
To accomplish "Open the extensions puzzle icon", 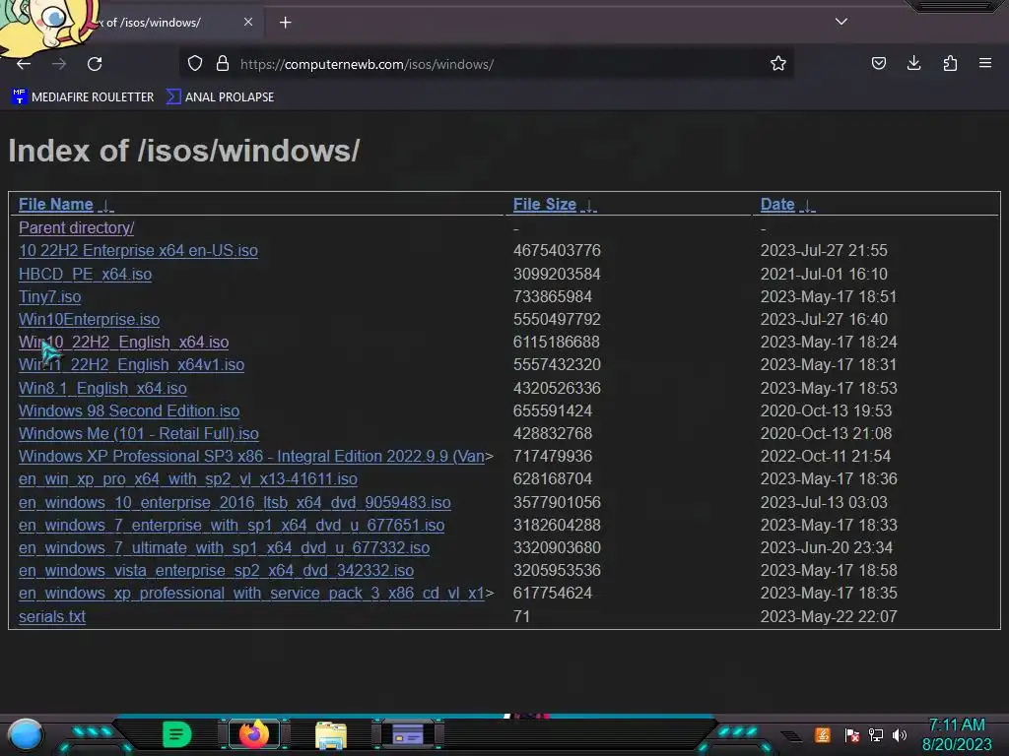I will (x=950, y=63).
